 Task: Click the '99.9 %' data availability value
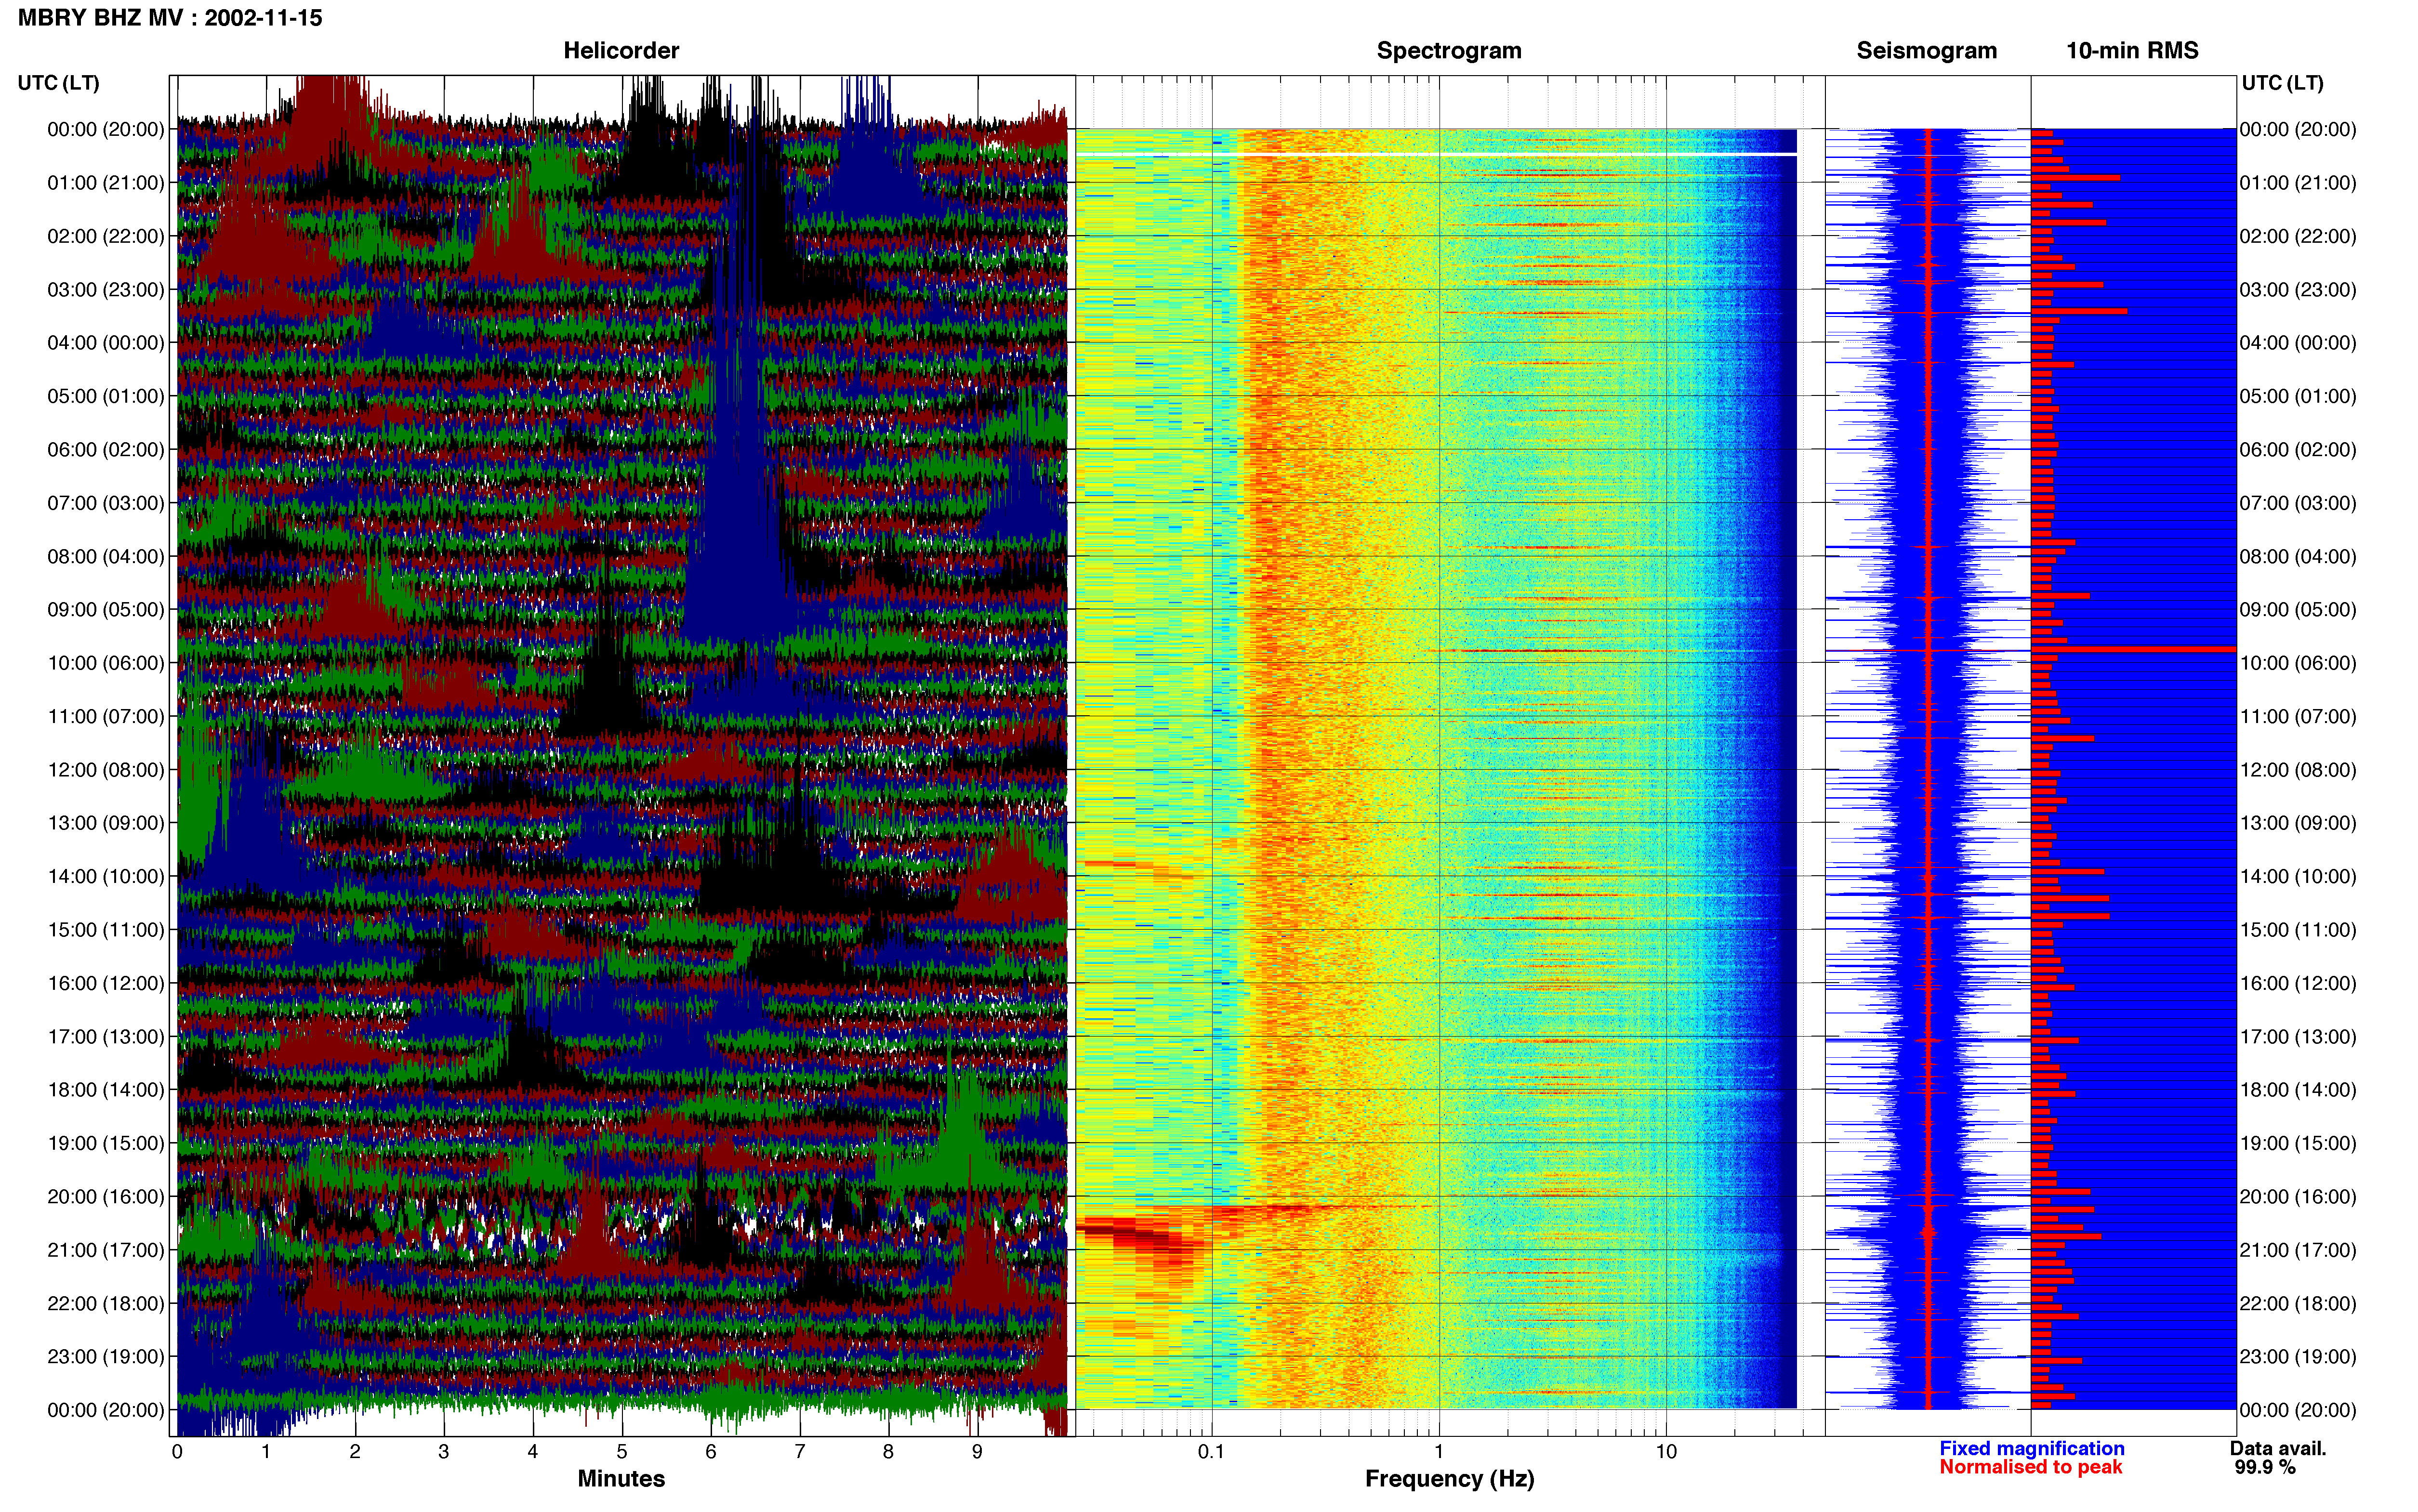point(2265,1467)
